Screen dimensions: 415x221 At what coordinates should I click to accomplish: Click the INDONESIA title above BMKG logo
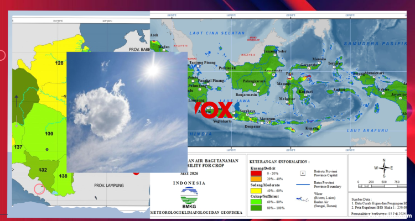point(189,183)
